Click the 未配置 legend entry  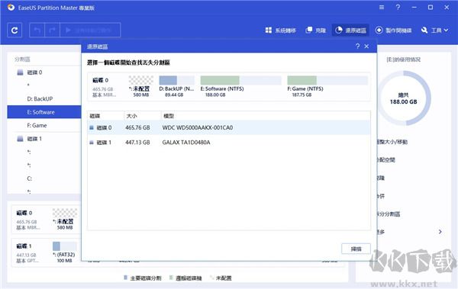221,278
